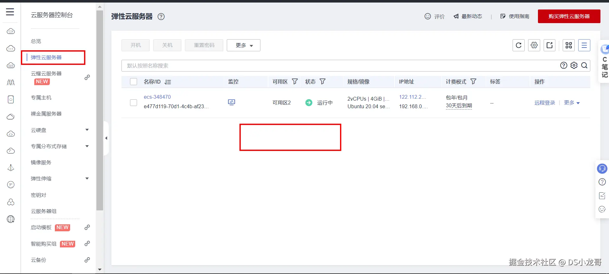The image size is (609, 274).
Task: Click the 重置密码 button
Action: coord(204,45)
